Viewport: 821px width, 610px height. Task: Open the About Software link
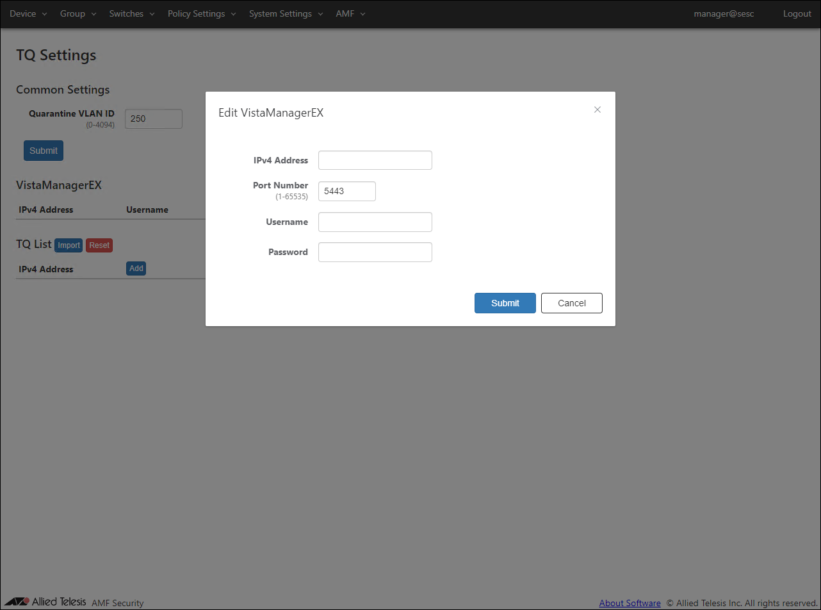(x=630, y=603)
